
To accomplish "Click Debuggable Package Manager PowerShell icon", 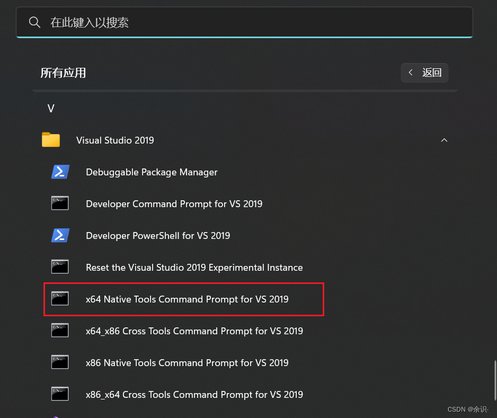I will click(x=60, y=172).
